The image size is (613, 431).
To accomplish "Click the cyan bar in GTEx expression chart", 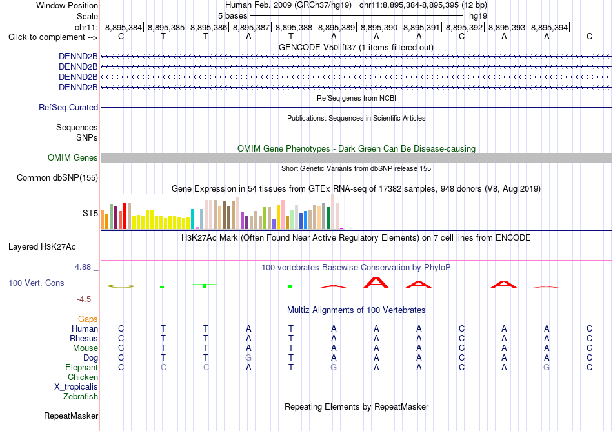I will tap(192, 219).
